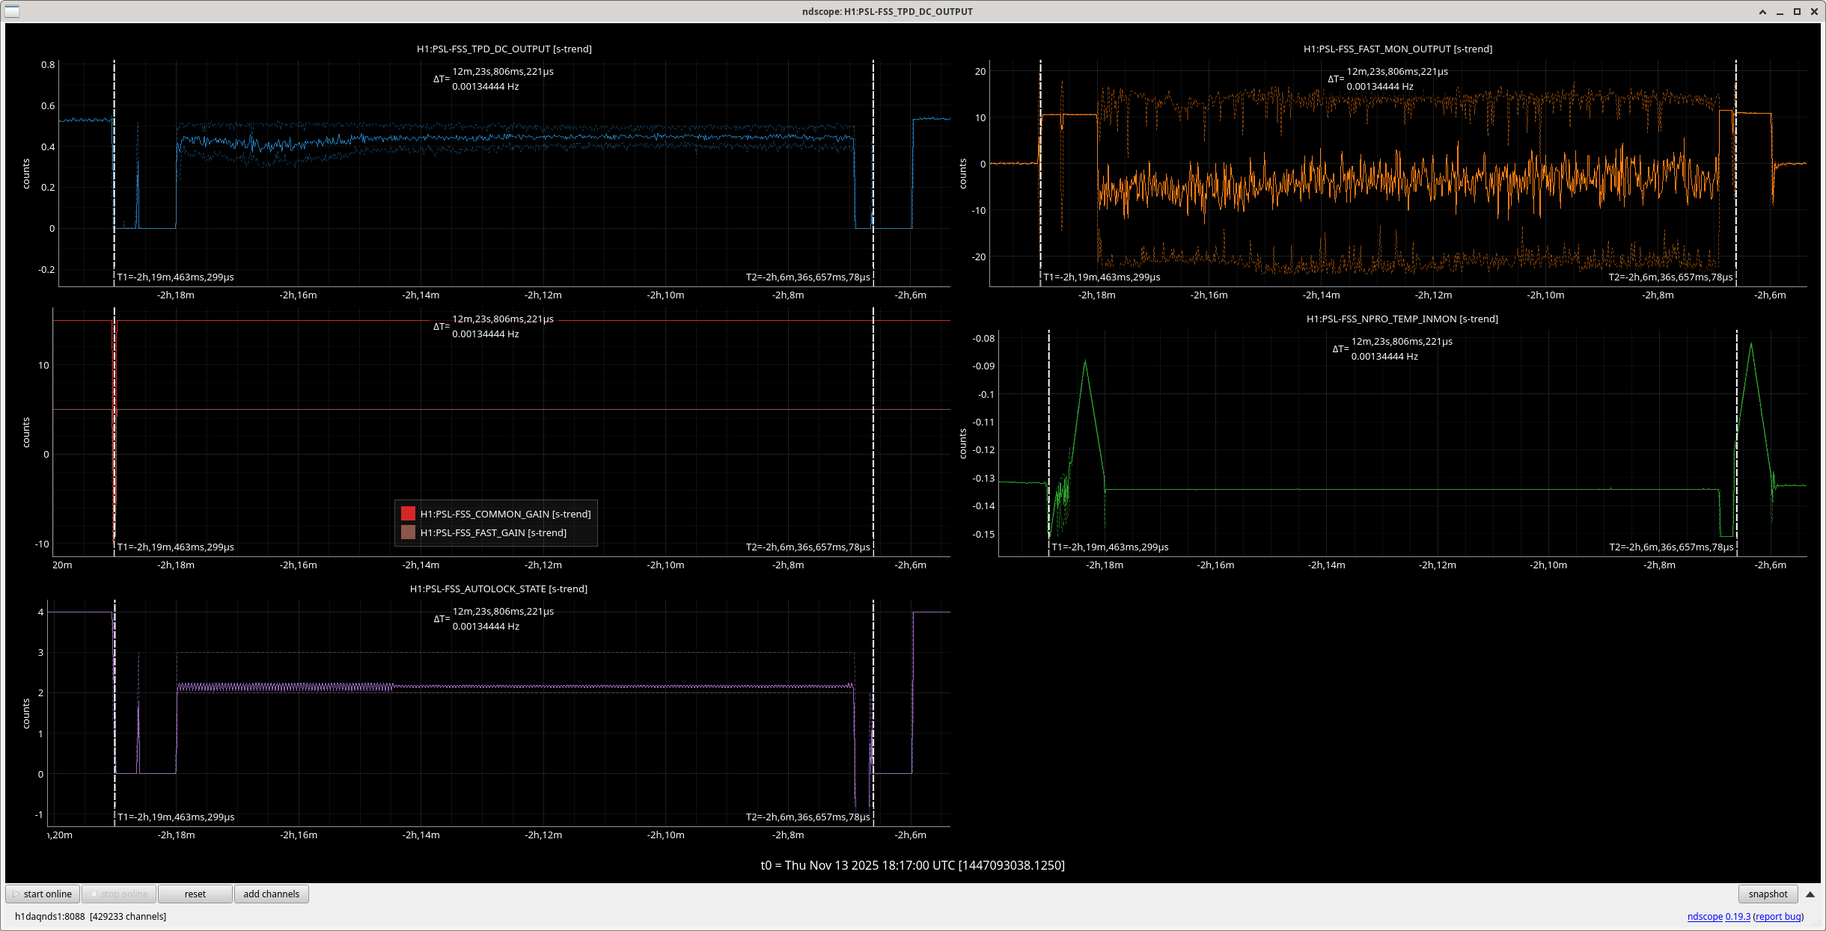Click the reset button
The width and height of the screenshot is (1826, 931).
point(195,894)
